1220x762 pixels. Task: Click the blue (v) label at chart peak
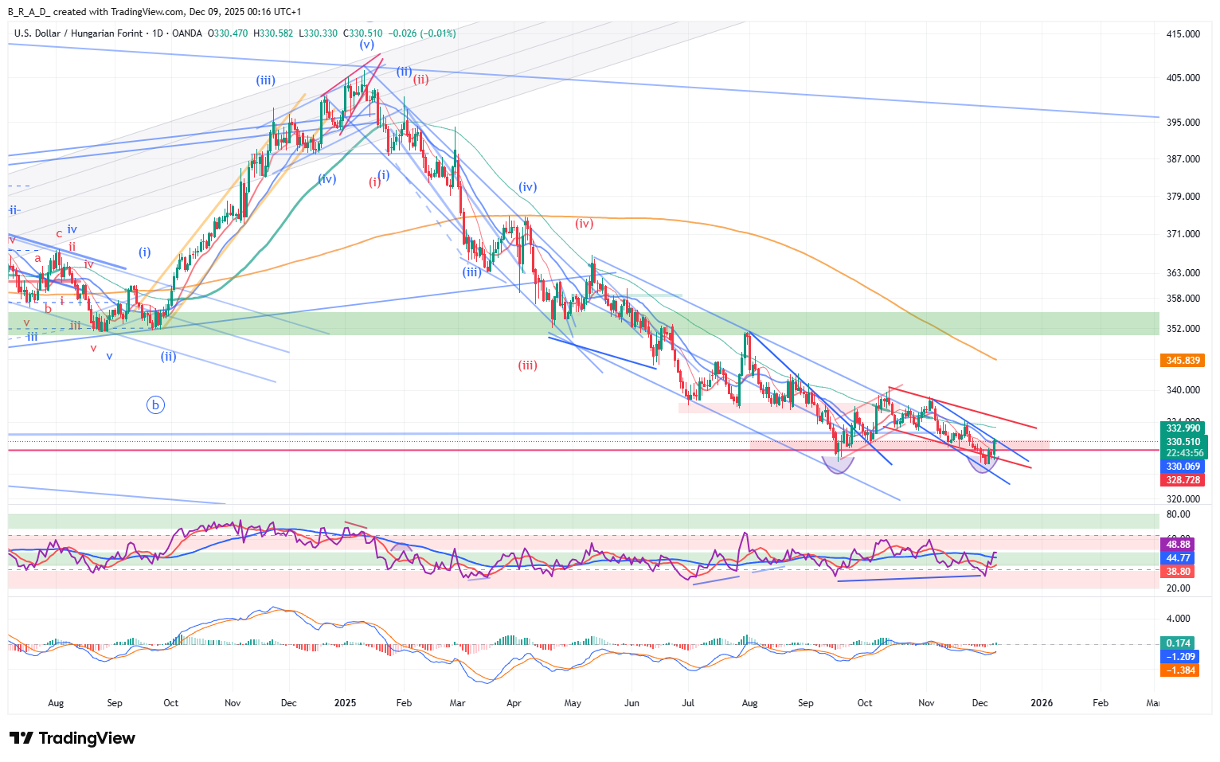click(x=366, y=45)
